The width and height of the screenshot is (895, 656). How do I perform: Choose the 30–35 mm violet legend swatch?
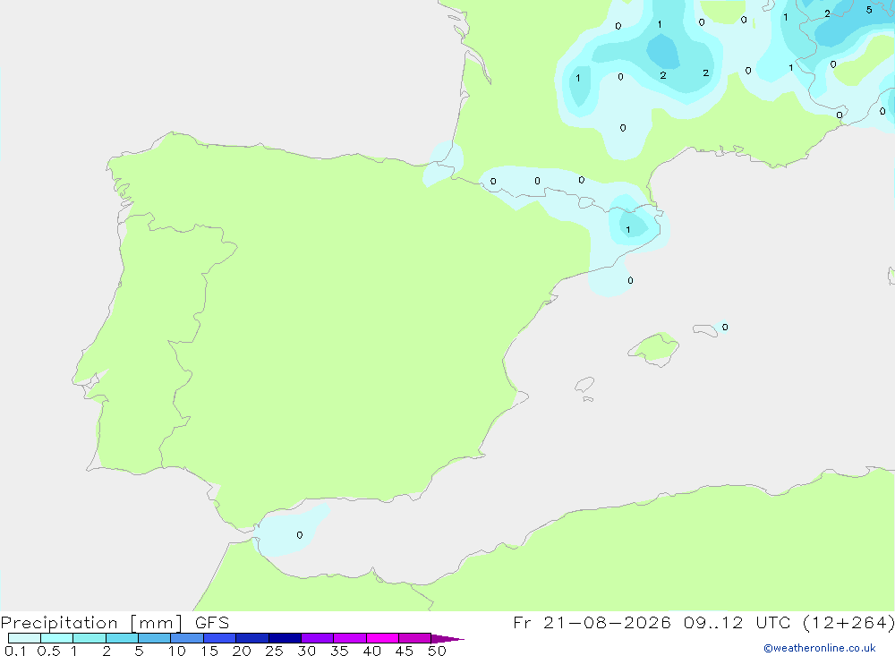[x=318, y=638]
